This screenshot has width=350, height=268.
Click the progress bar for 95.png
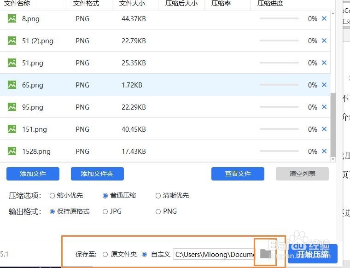click(279, 107)
